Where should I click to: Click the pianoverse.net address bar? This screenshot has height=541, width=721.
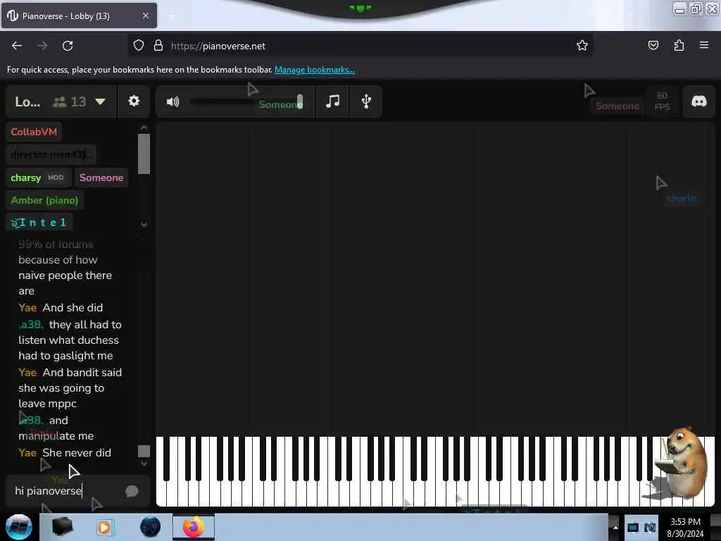(360, 46)
